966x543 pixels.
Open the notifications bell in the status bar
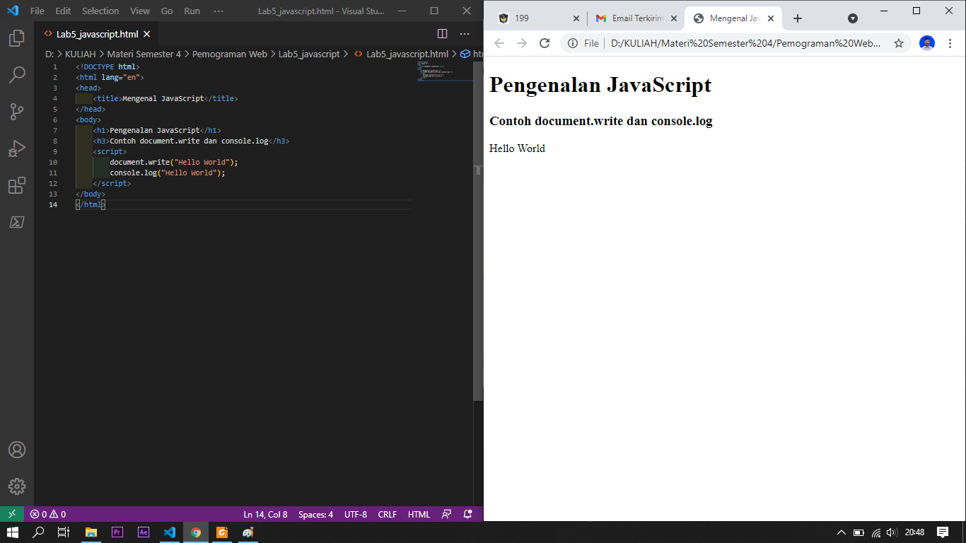[x=466, y=514]
